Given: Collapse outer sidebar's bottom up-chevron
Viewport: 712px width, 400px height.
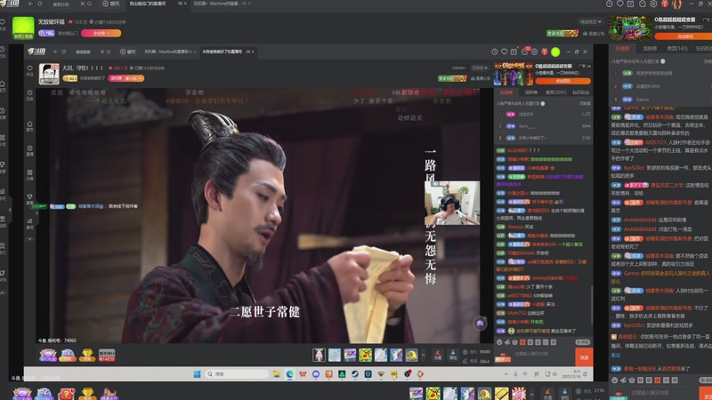Looking at the screenshot, I should tap(3, 293).
